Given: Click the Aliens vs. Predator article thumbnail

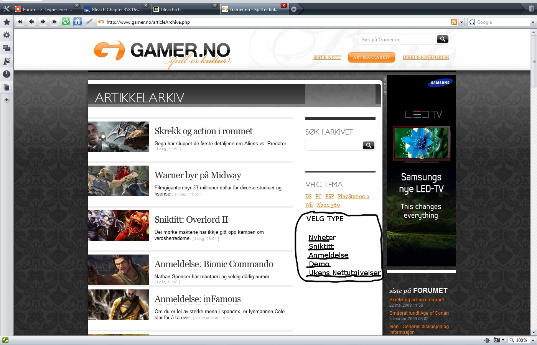Looking at the screenshot, I should (119, 137).
